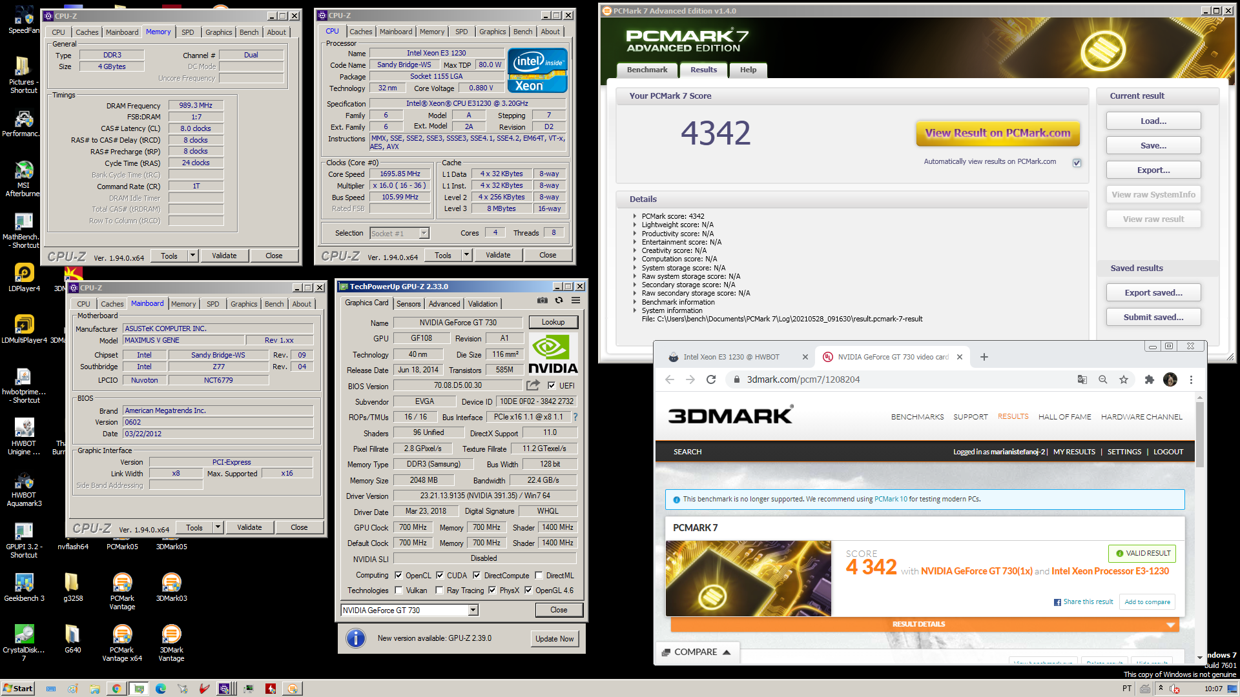
Task: Open the GPU-Z hamburger menu
Action: pyautogui.click(x=575, y=300)
